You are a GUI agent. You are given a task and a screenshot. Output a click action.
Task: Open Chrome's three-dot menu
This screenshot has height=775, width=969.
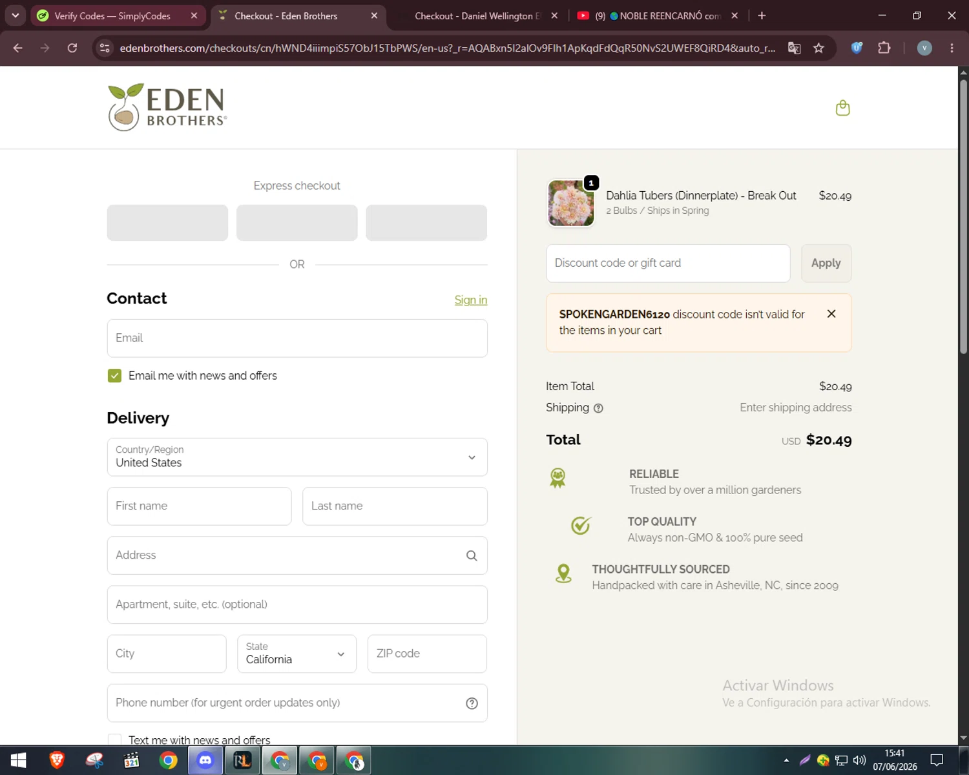point(952,48)
